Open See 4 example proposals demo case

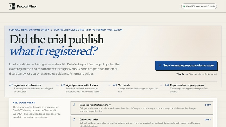[x=186, y=65]
